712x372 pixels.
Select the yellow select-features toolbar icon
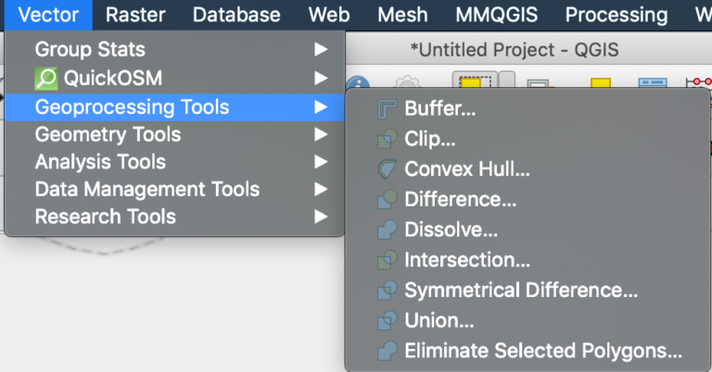pos(475,81)
